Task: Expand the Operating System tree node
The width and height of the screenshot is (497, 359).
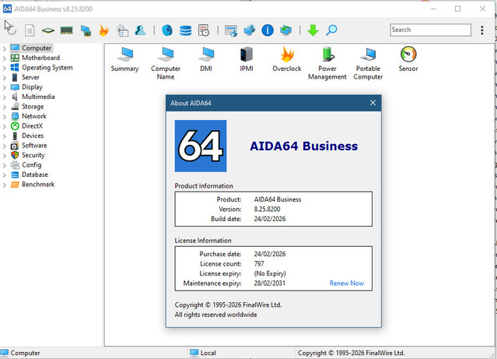Action: [5, 69]
